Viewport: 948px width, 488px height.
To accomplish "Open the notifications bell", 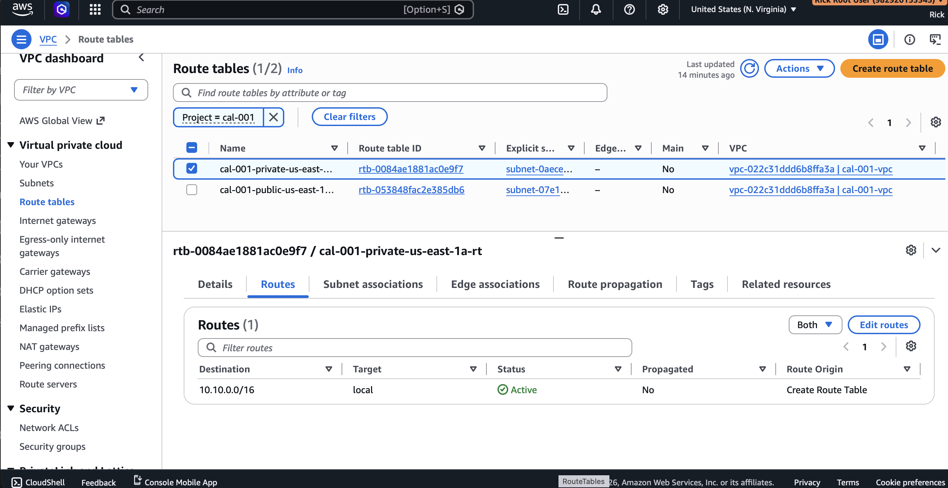I will pyautogui.click(x=596, y=9).
